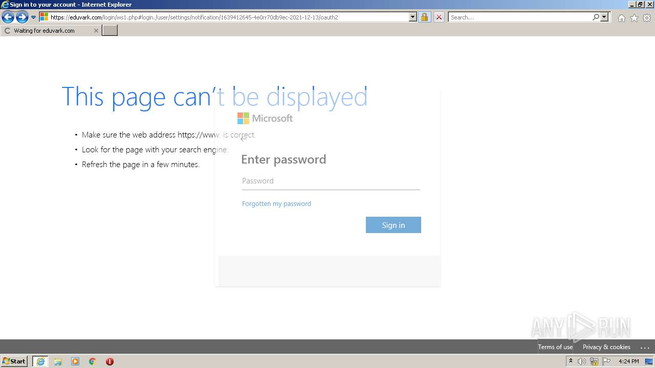Click the Show desktop button in the tray
Screen dimensions: 655x368
click(649, 361)
